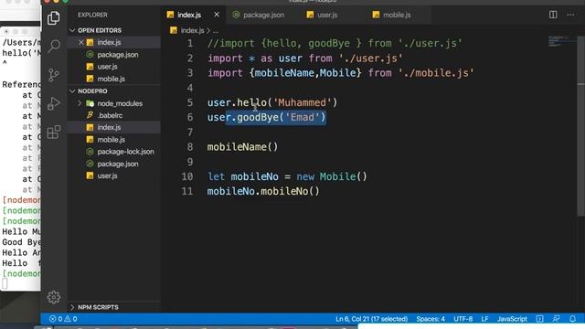Open the Explorer view in activity bar
Viewport: 585px width, 329px height.
(54, 18)
